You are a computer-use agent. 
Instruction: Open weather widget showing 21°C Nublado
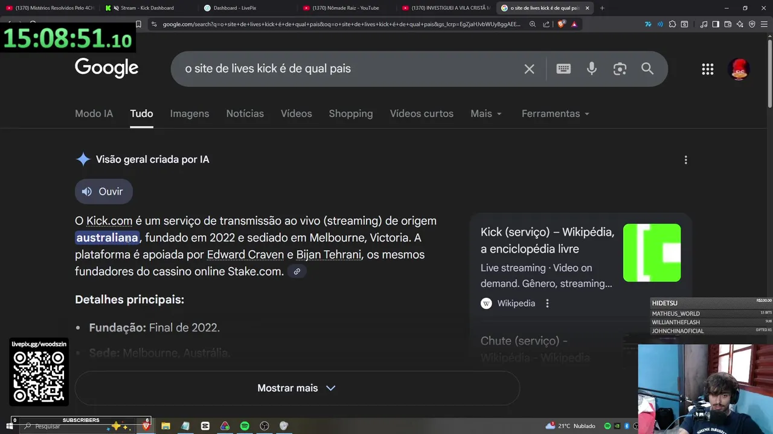(x=570, y=426)
